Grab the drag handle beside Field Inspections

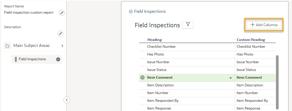coord(16,59)
